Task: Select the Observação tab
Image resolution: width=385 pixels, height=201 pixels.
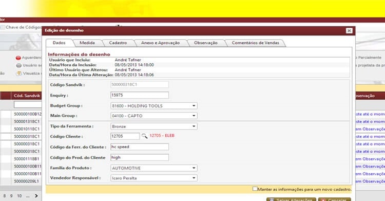Action: point(206,43)
